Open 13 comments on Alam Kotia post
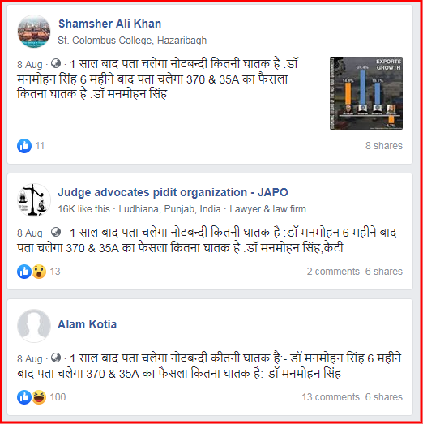The height and width of the screenshot is (424, 423). coord(331,397)
